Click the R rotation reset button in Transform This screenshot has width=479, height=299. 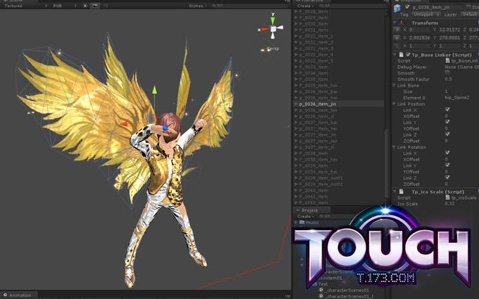(397, 38)
